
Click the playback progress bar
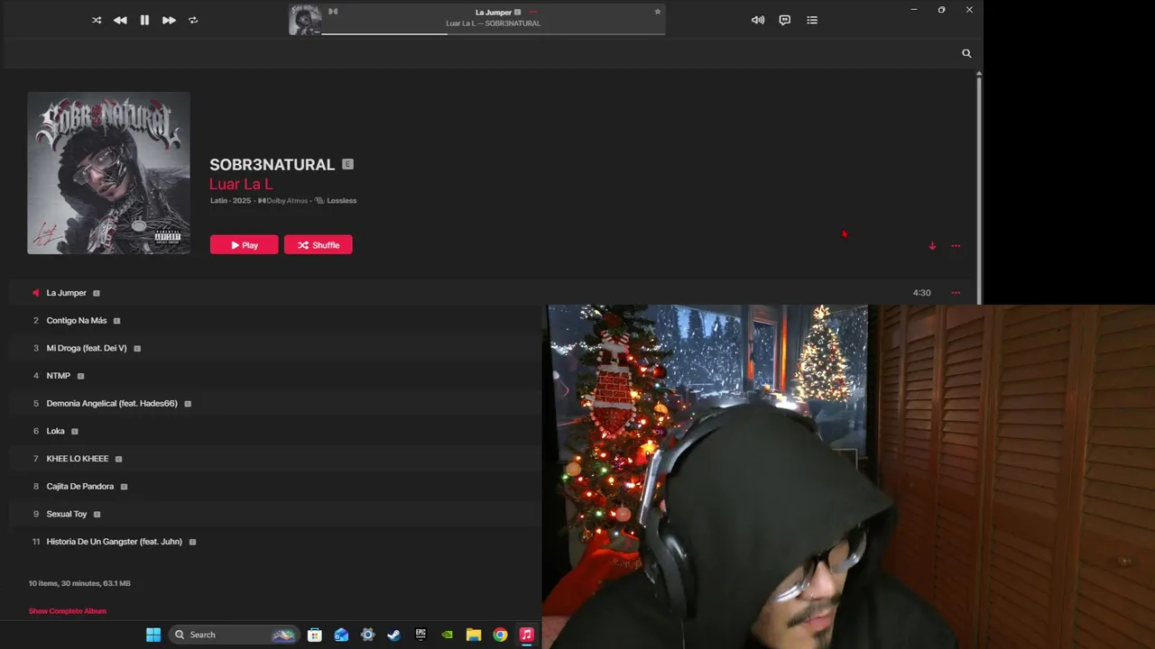click(494, 34)
